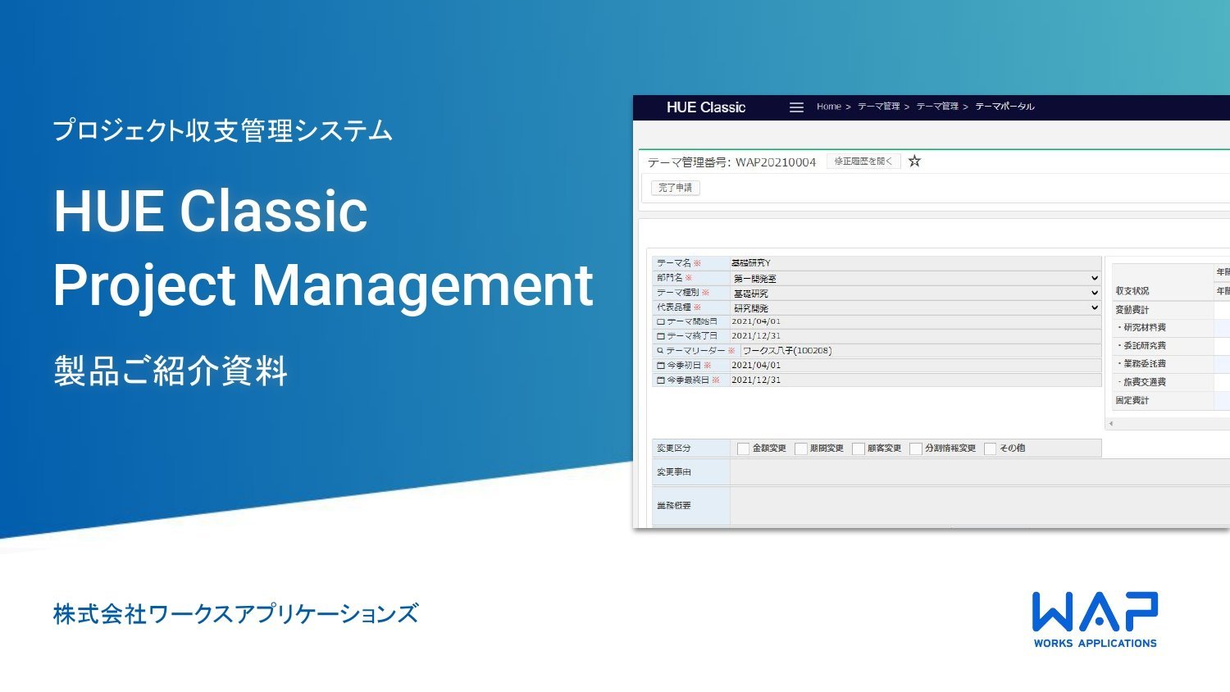The height and width of the screenshot is (692, 1230).
Task: Expand the 代表品種 dropdown
Action: pyautogui.click(x=1094, y=308)
